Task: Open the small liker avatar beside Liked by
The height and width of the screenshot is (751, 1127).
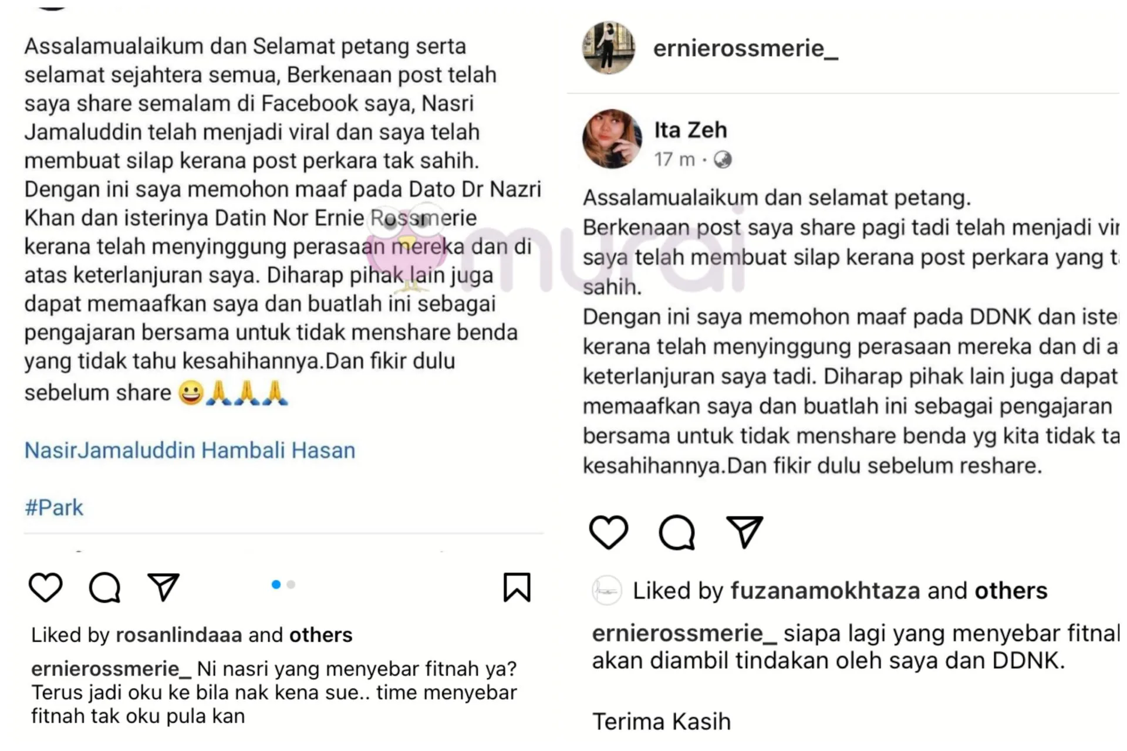Action: pos(606,590)
